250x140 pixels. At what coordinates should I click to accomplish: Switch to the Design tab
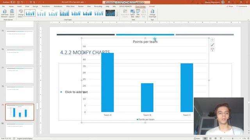point(36,6)
